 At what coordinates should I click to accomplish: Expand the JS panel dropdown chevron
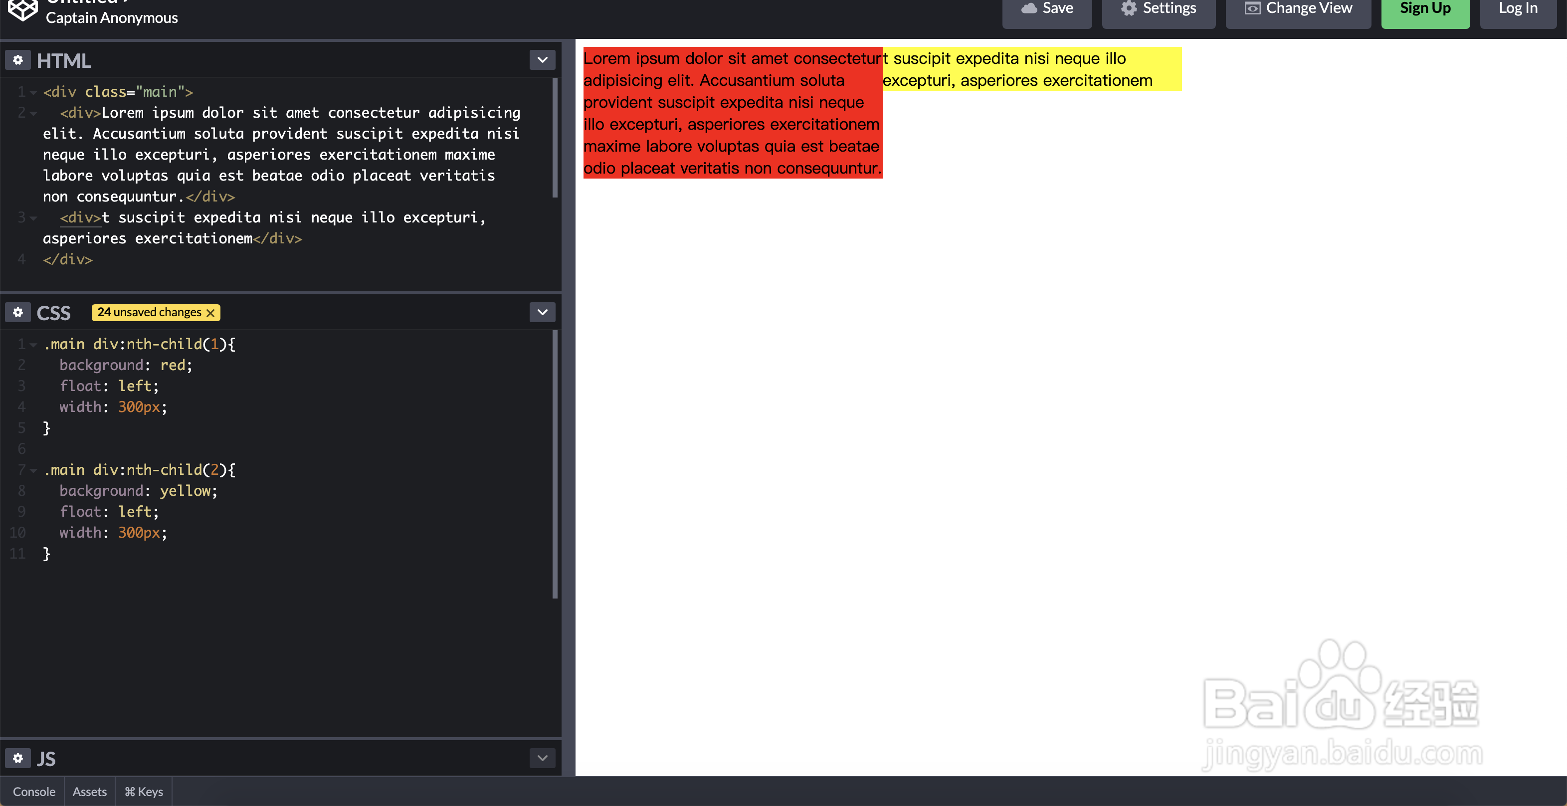click(x=542, y=758)
